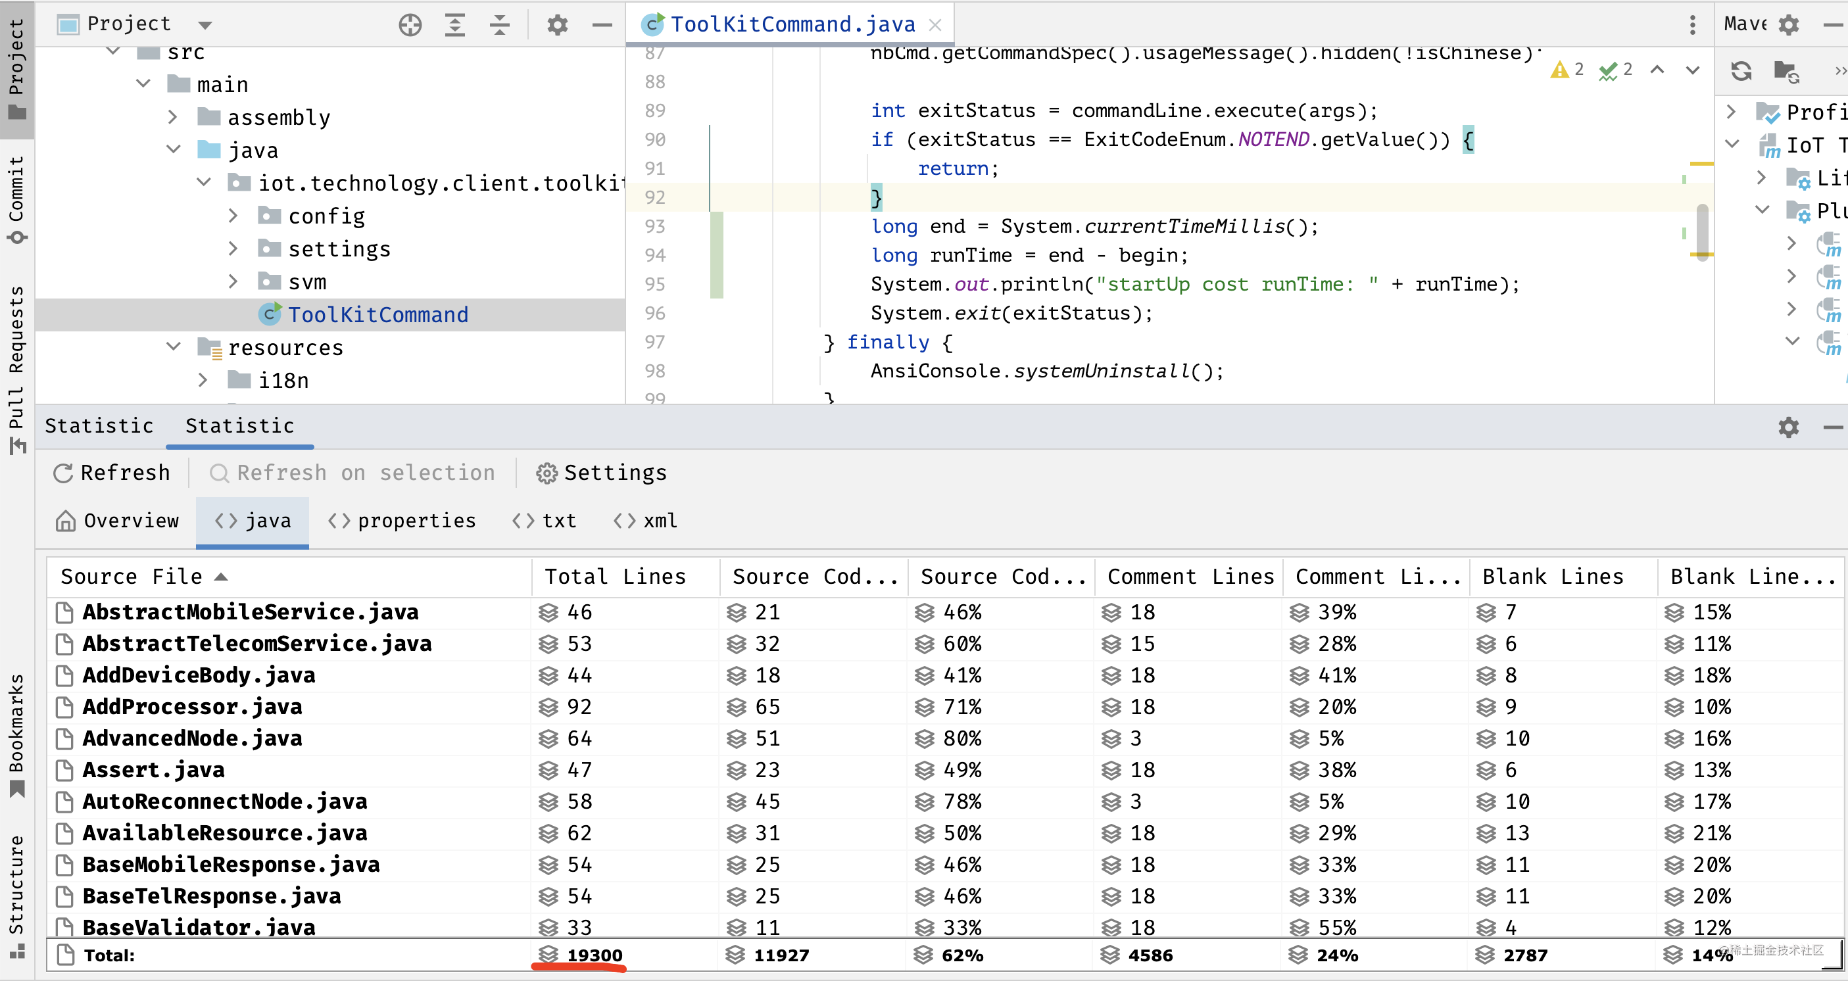
Task: Expand the assembly folder
Action: pos(172,118)
